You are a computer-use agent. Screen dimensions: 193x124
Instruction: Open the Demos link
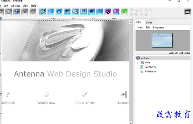123,103
